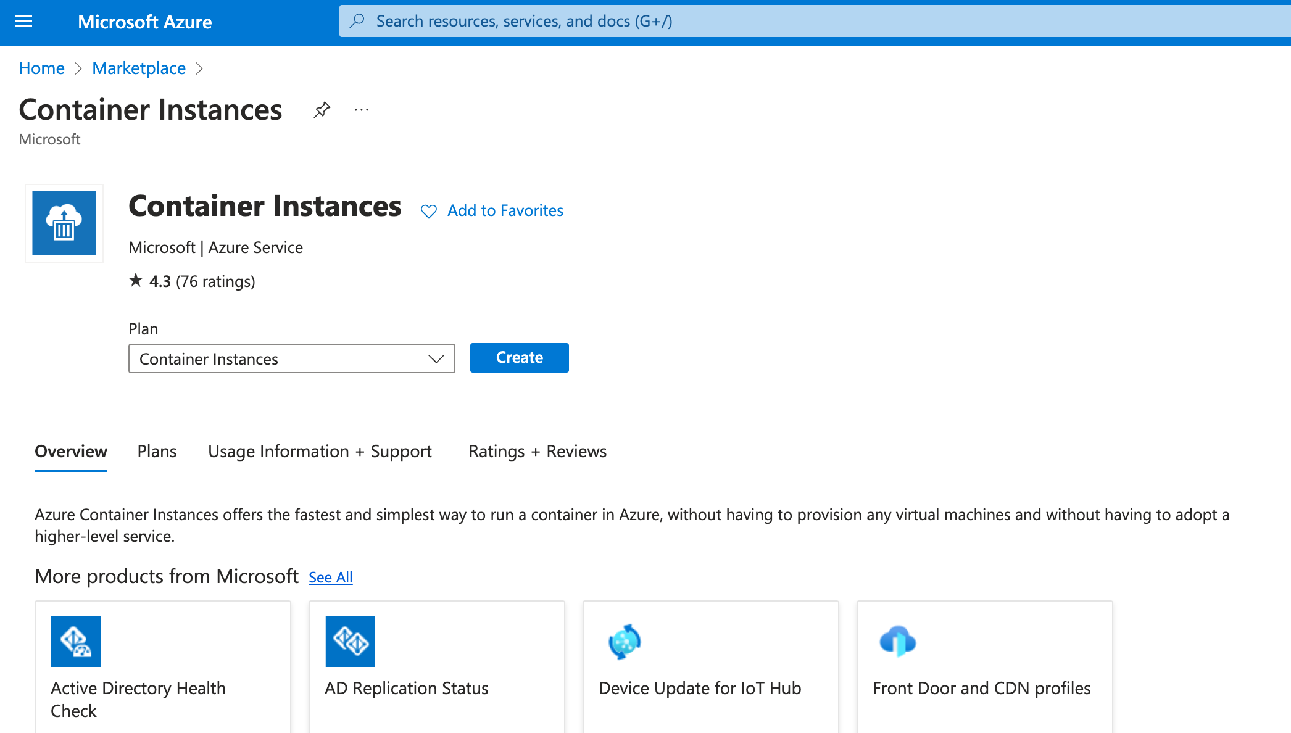Screen dimensions: 1291x733
Task: Switch to the Plans tab
Action: click(157, 451)
